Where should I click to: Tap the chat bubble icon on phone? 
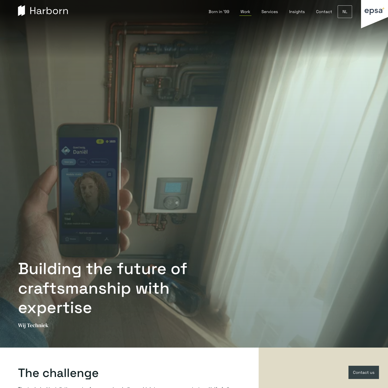click(x=89, y=239)
